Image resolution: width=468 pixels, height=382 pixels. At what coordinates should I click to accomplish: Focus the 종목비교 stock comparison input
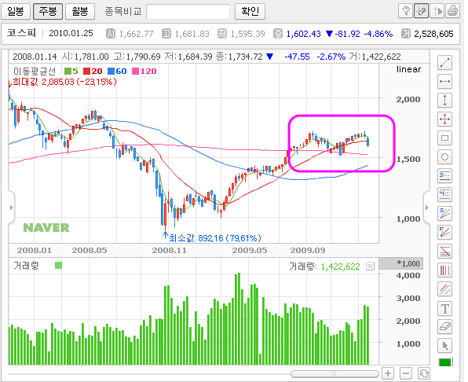188,12
